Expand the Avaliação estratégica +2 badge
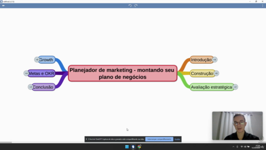Screen dimensions: 266x150 click(235, 87)
